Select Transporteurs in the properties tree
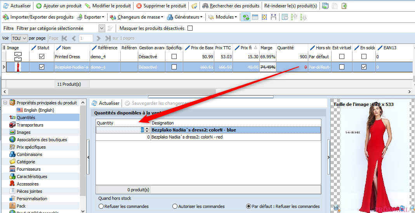Image resolution: width=415 pixels, height=213 pixels. pyautogui.click(x=30, y=125)
